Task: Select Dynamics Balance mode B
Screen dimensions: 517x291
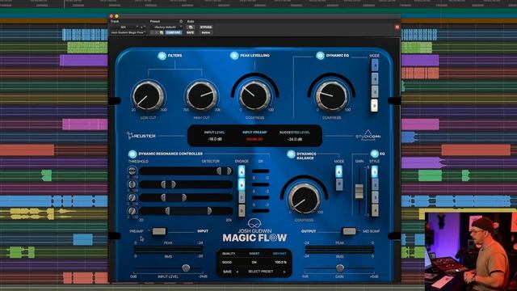Action: [339, 185]
